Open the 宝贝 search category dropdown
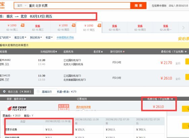Screen dimensions: 189x138 click(x=22, y=5)
